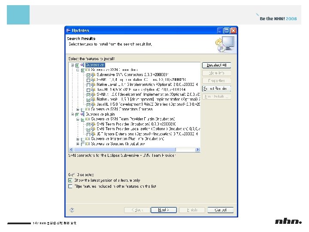Image resolution: width=309 pixels, height=232 pixels.
Task: Click feature icon of Subversive SVN Connectors 2.0.0
Action: 93,75
